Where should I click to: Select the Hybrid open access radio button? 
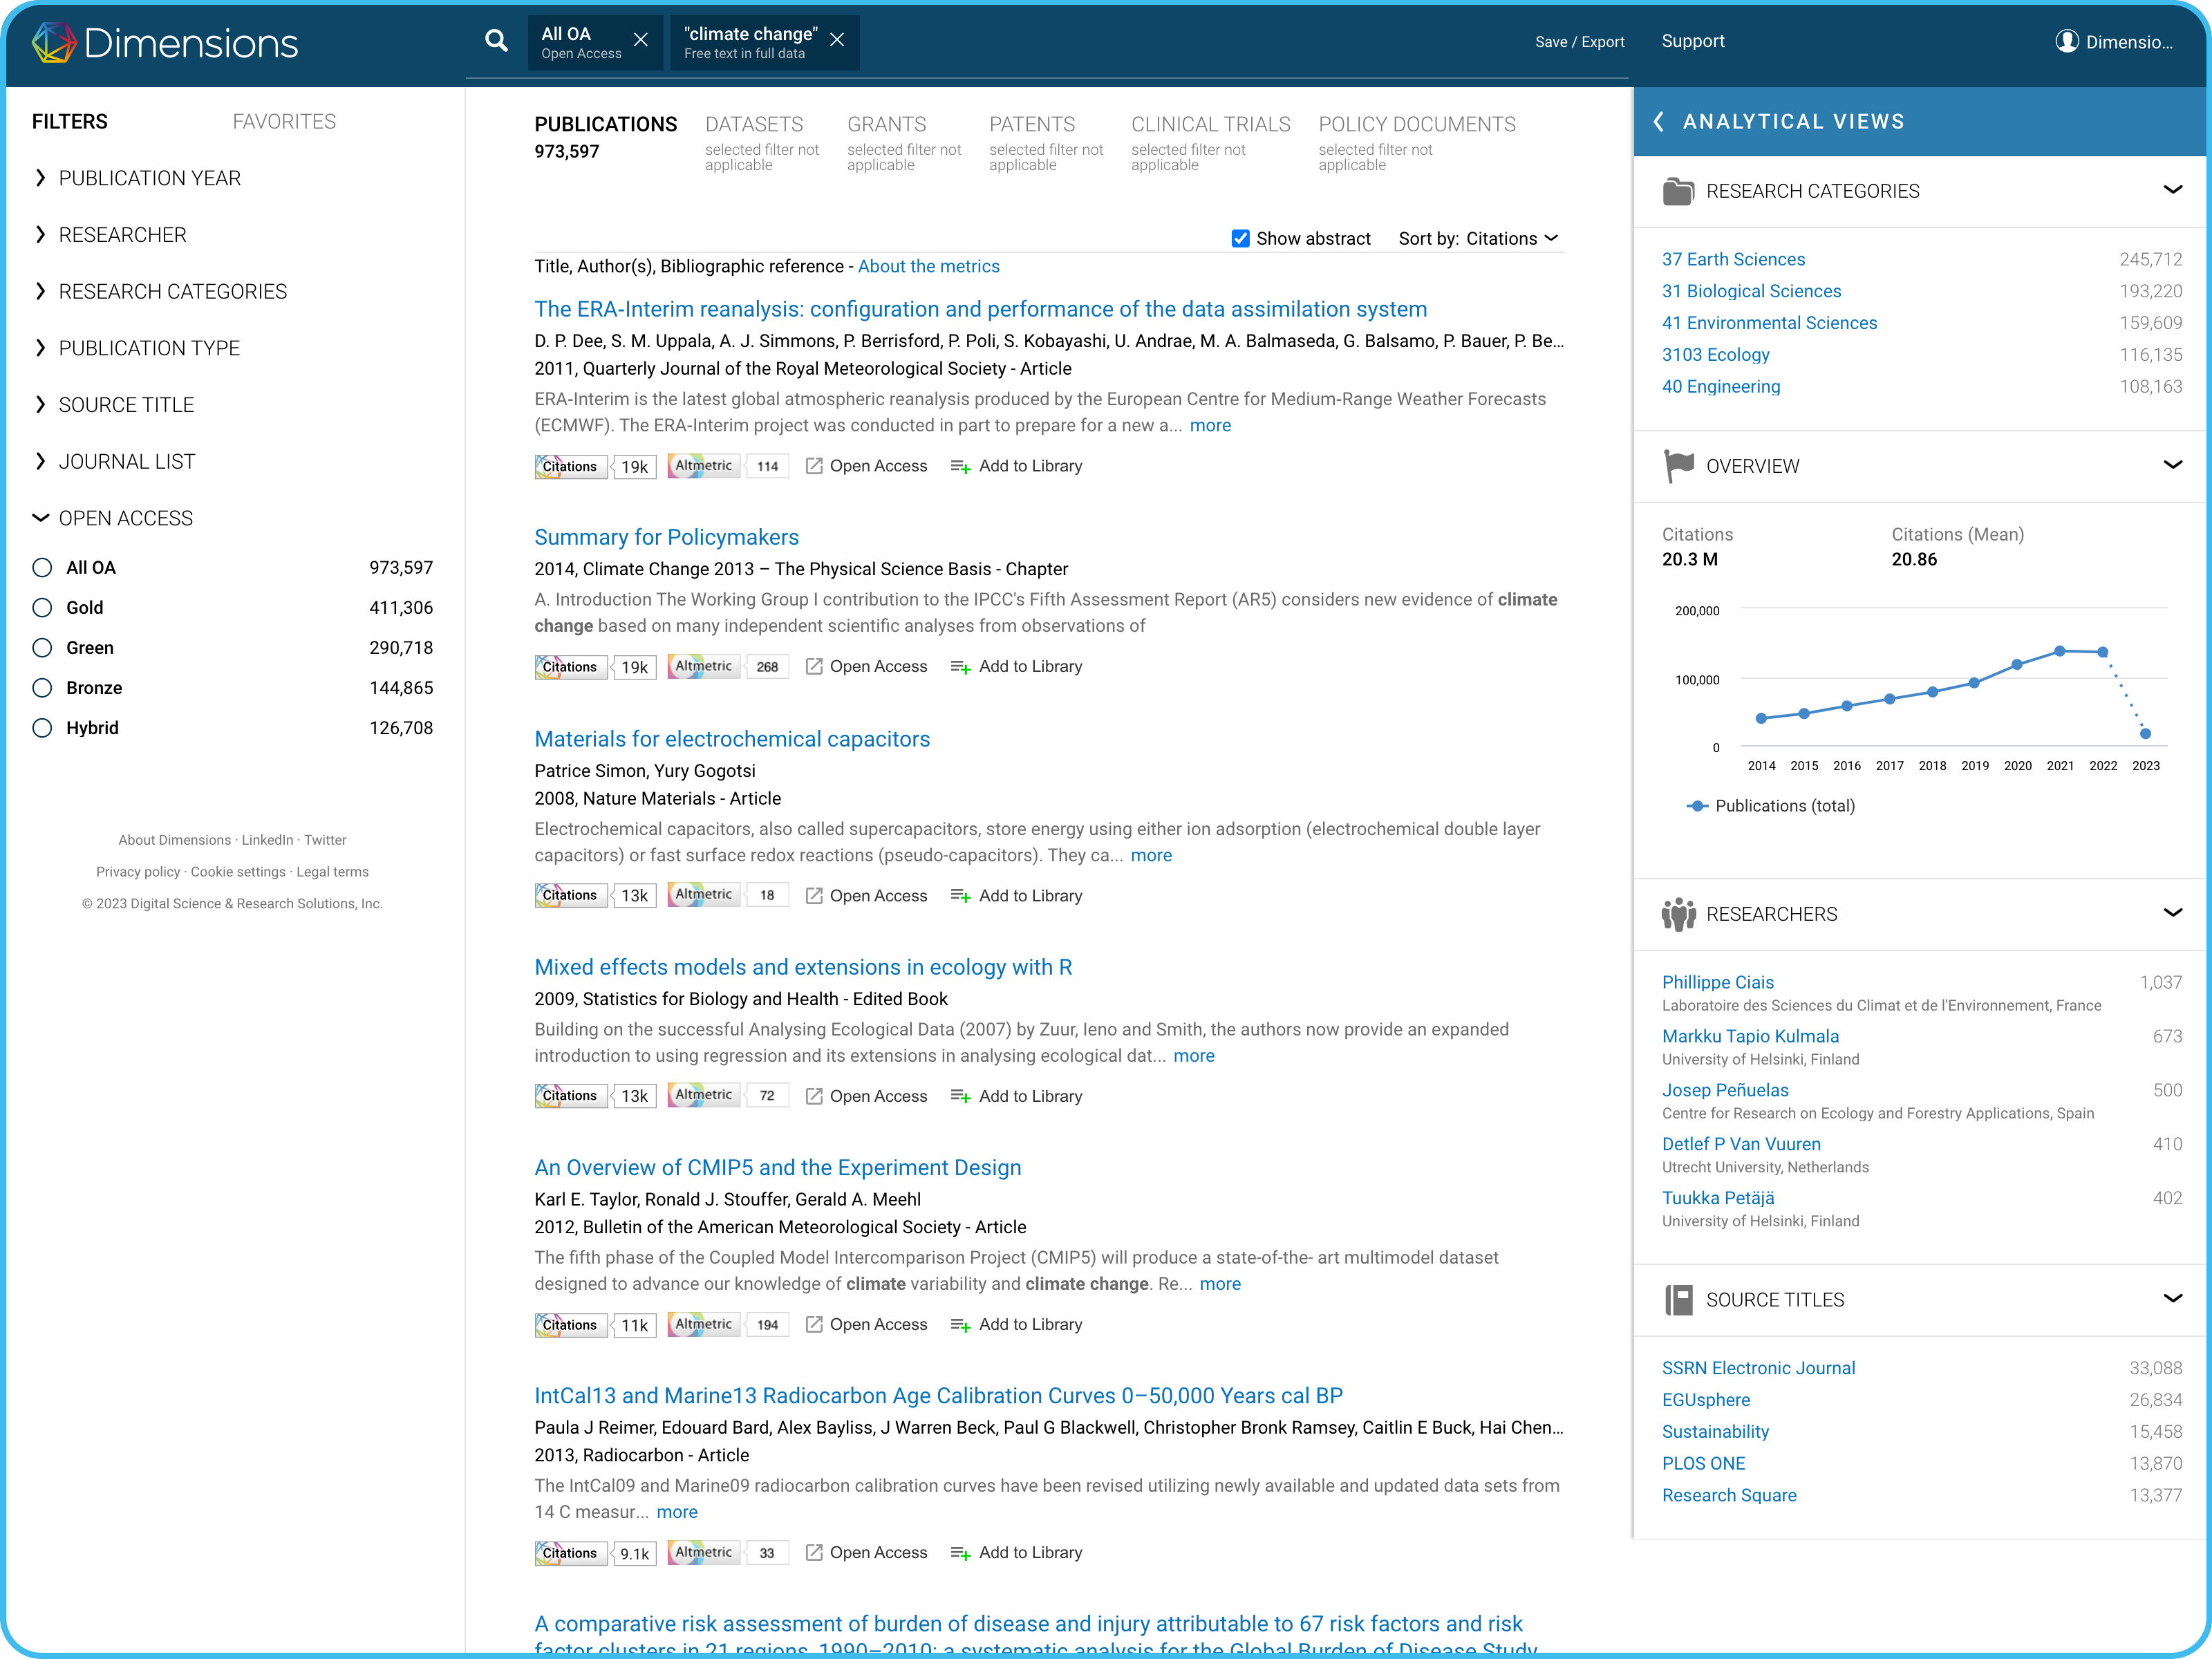point(42,728)
